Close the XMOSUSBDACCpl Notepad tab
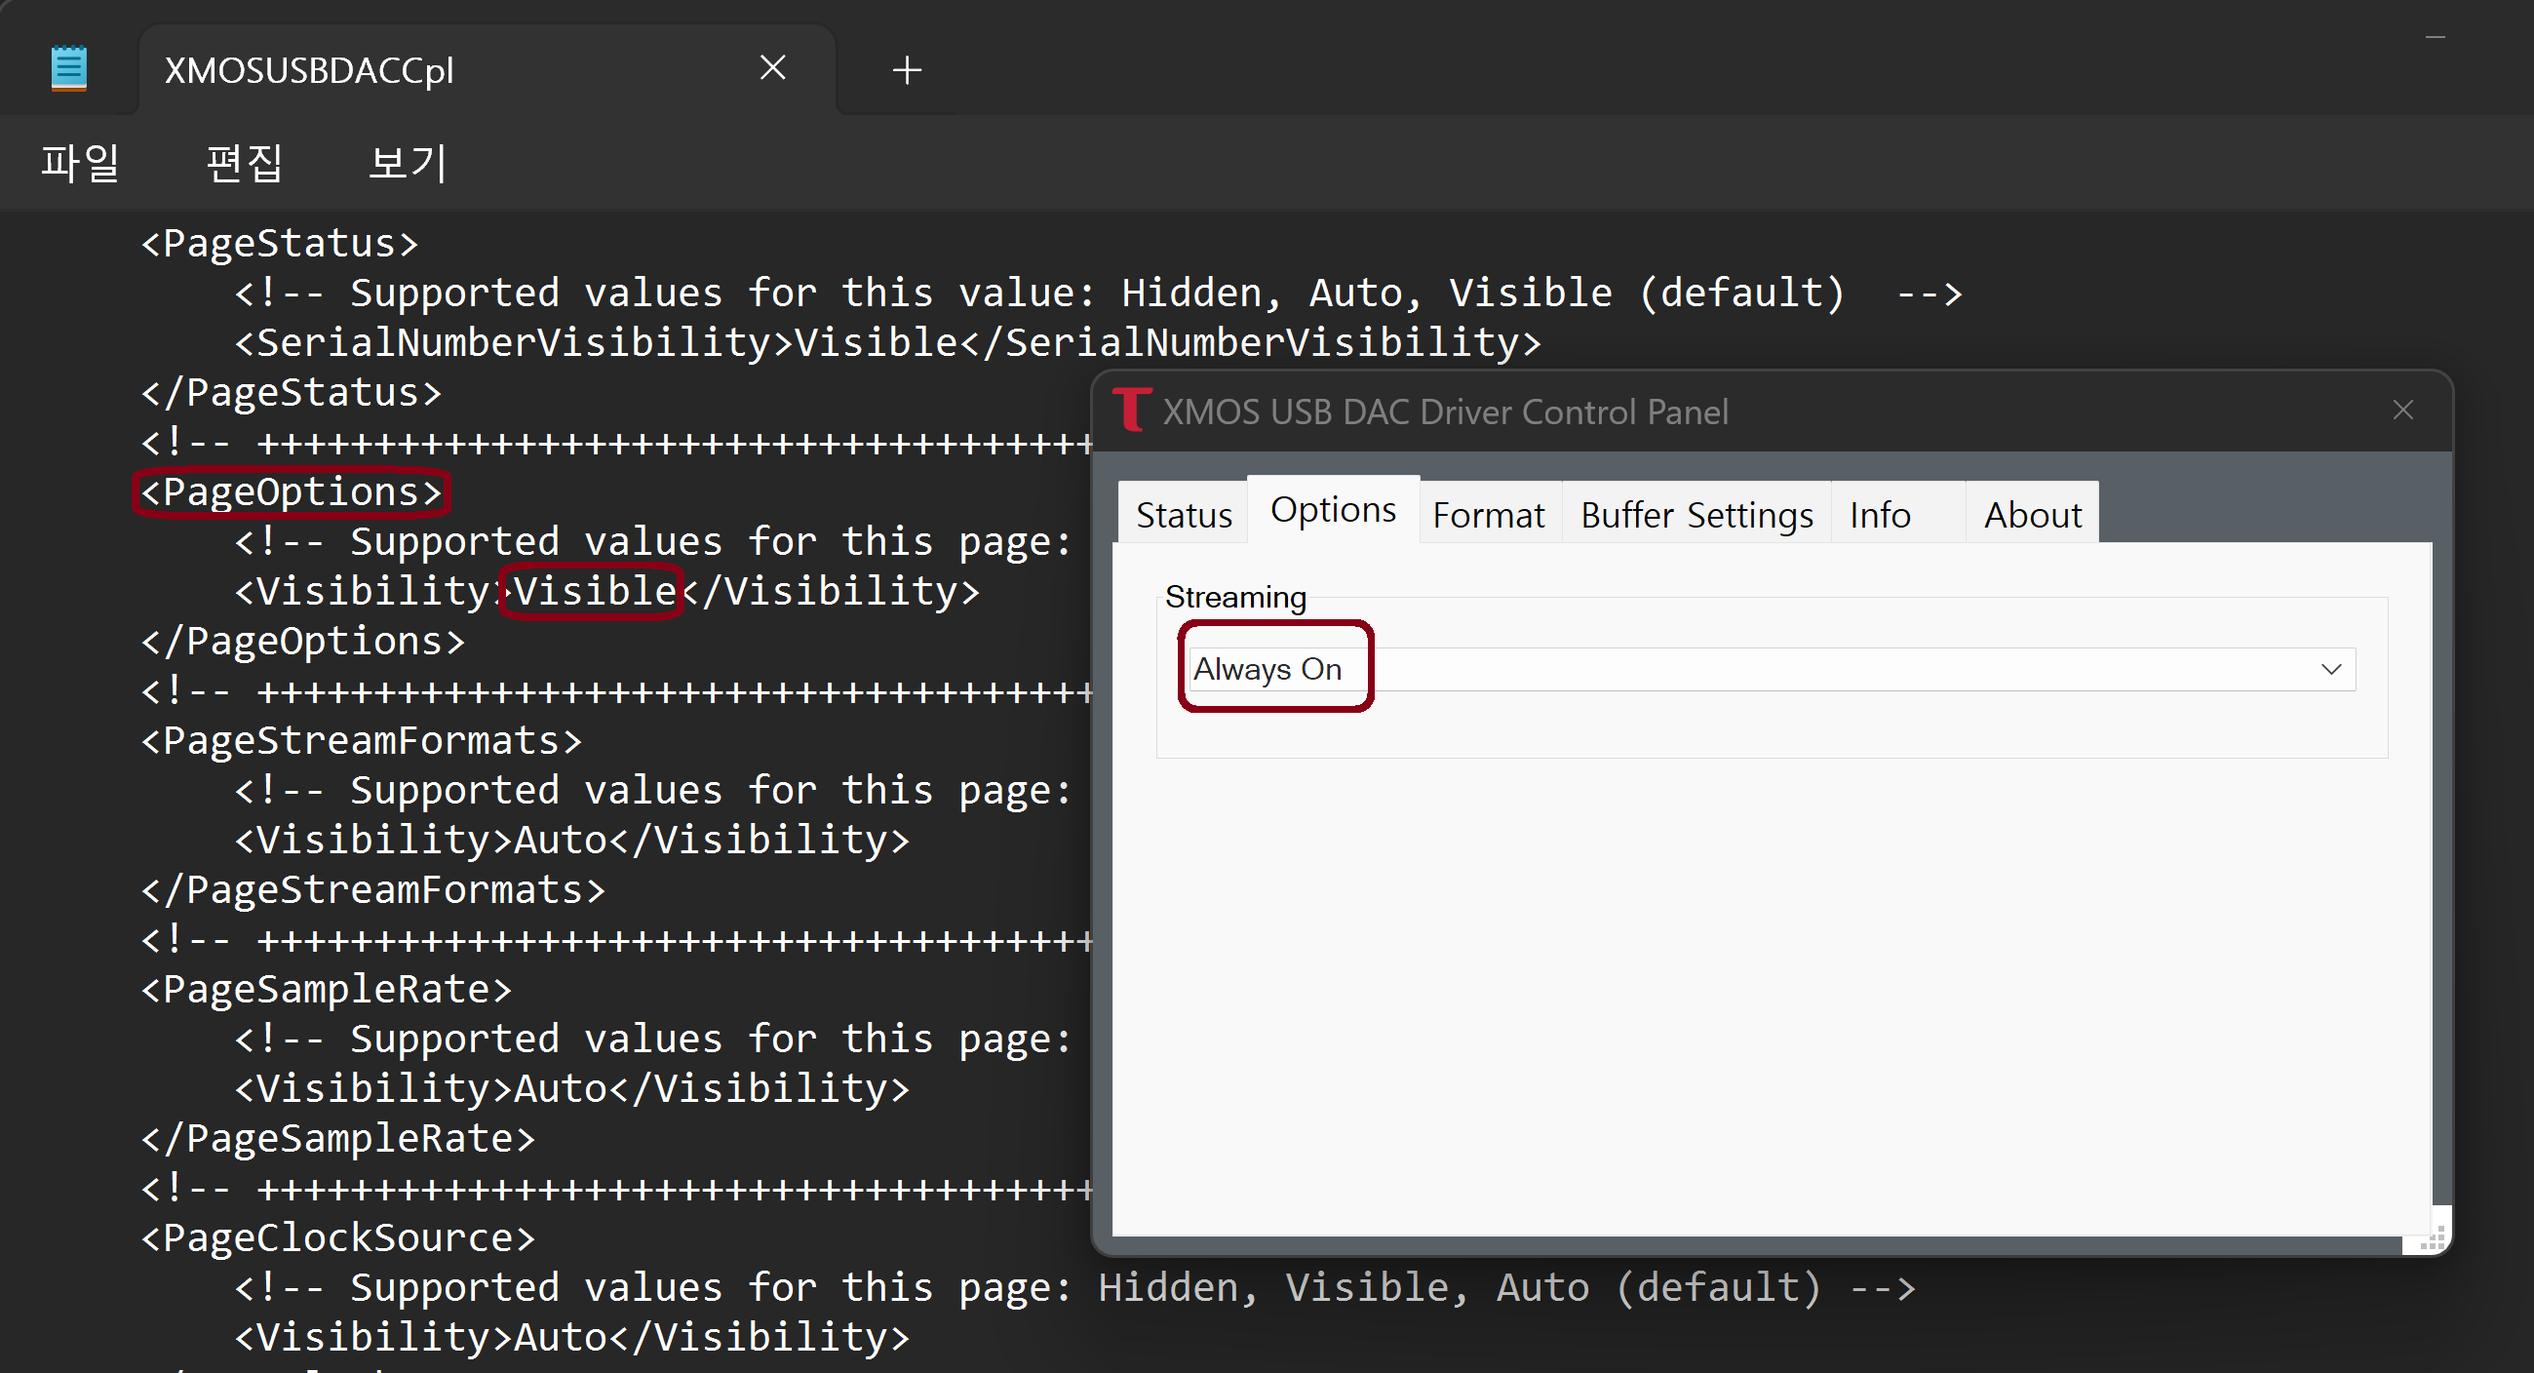Image resolution: width=2534 pixels, height=1373 pixels. tap(772, 68)
